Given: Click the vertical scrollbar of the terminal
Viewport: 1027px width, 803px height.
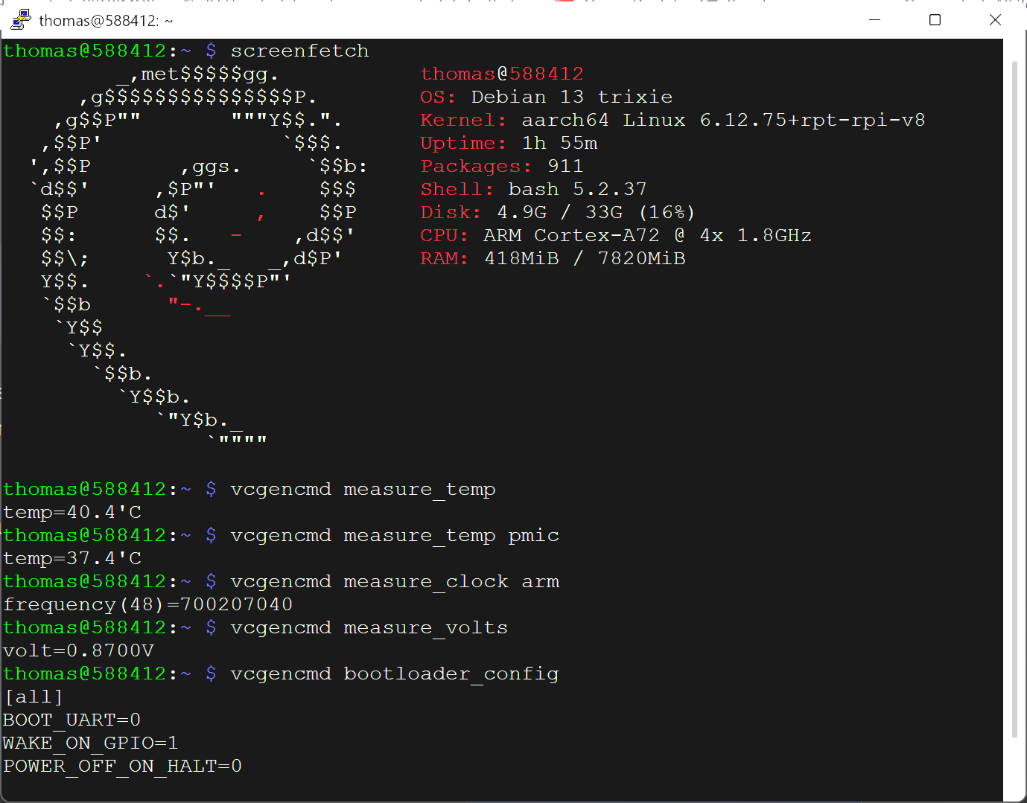Looking at the screenshot, I should click(x=1014, y=398).
